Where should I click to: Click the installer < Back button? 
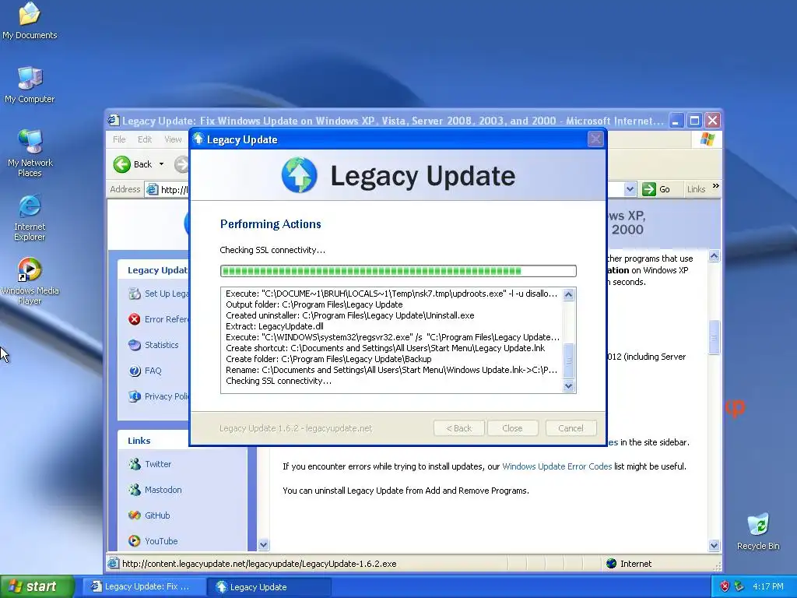(x=458, y=428)
